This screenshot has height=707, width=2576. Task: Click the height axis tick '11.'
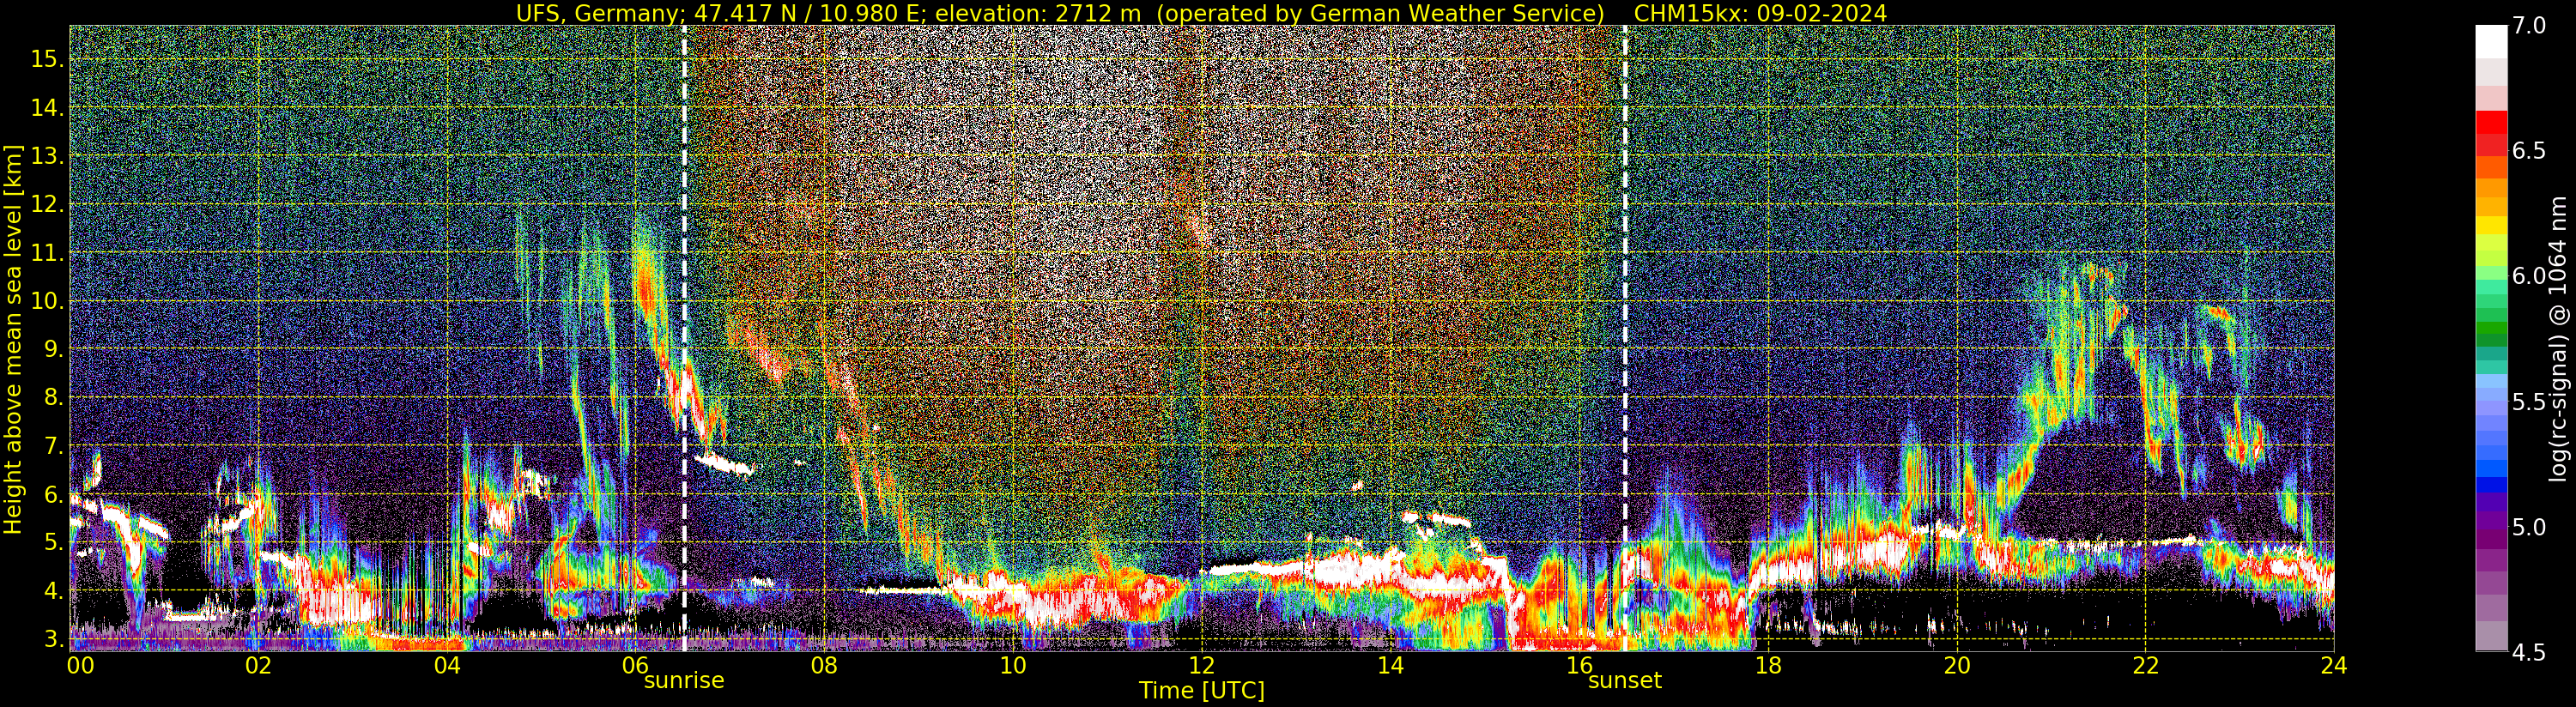[x=48, y=253]
